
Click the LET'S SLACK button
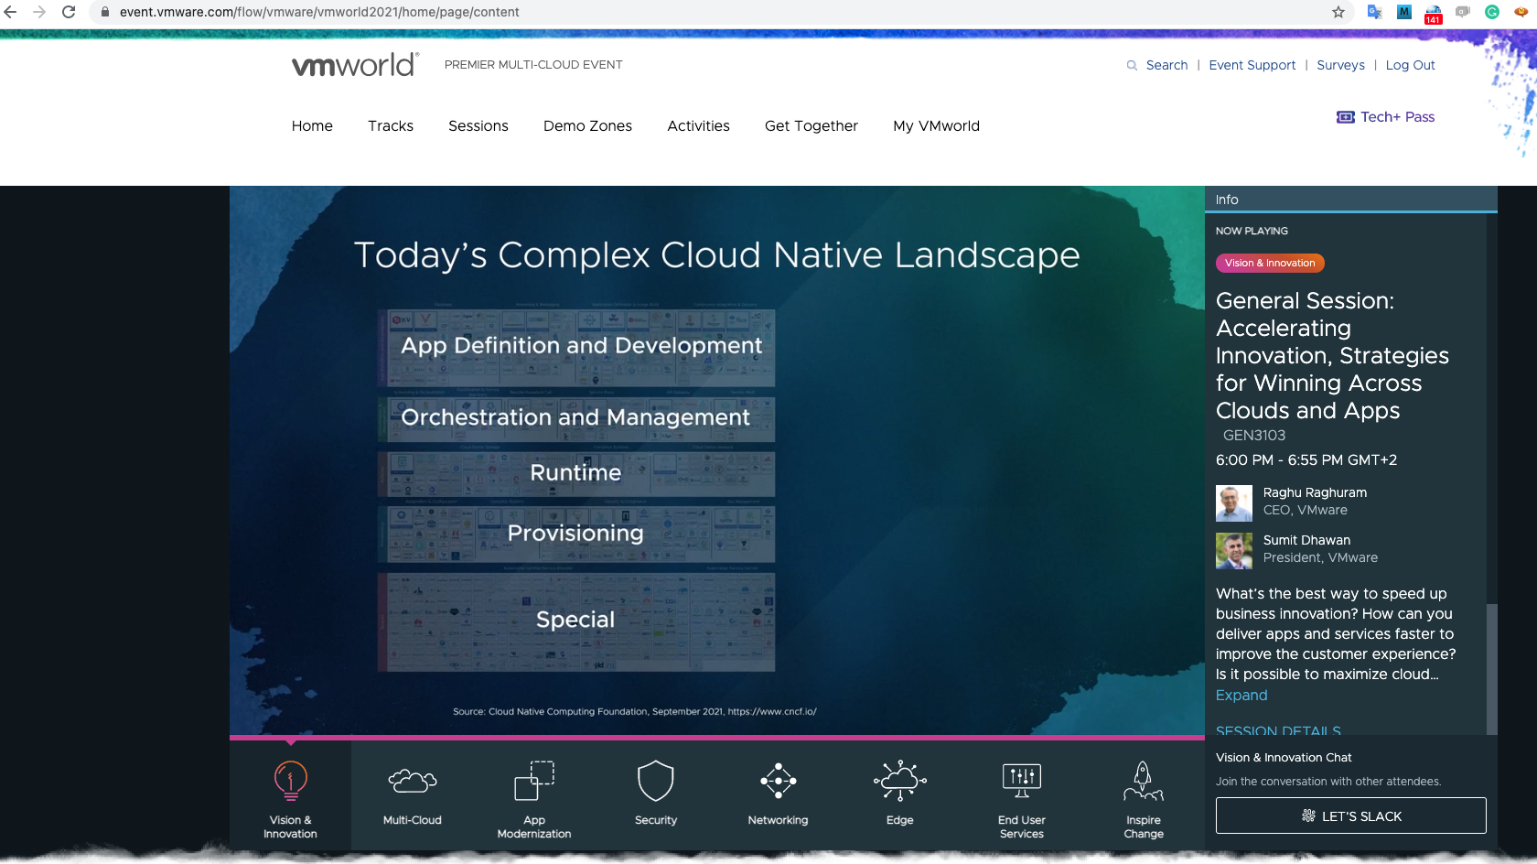[x=1350, y=815]
